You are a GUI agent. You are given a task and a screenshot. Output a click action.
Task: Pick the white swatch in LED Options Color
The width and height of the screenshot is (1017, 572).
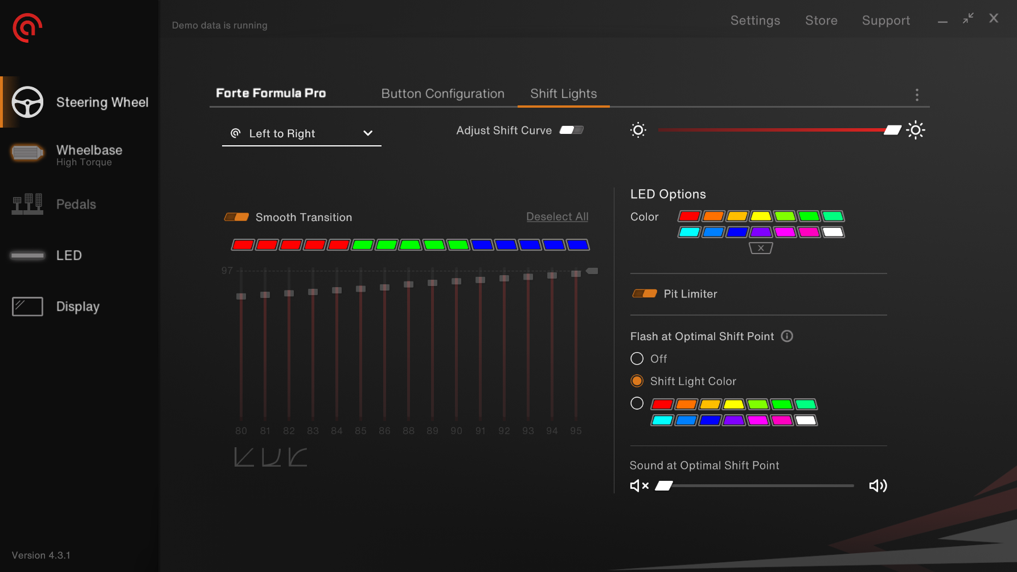(x=833, y=232)
